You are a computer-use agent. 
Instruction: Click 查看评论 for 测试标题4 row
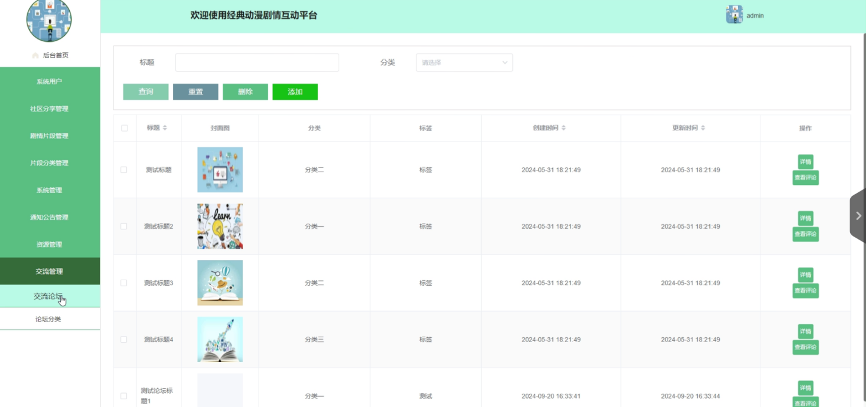tap(805, 347)
